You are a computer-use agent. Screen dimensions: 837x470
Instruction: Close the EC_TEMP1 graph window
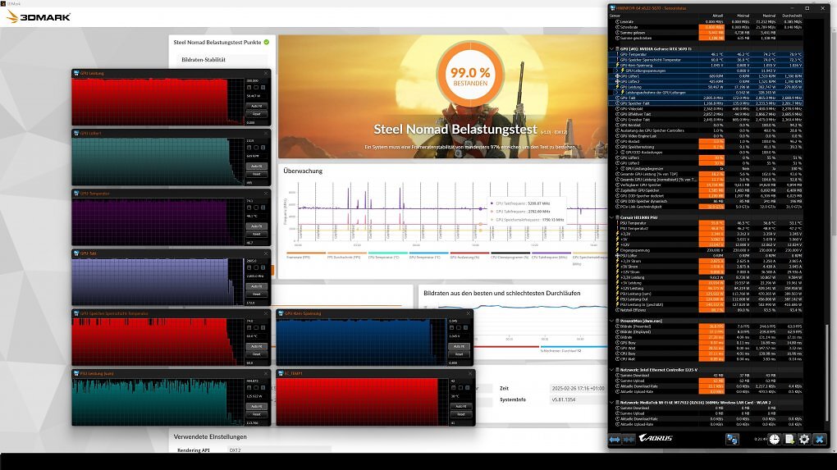click(x=470, y=373)
